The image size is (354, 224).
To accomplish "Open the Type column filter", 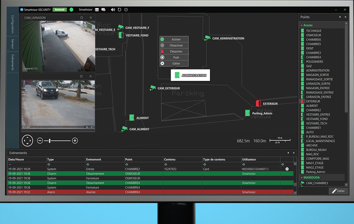I will [x=48, y=164].
